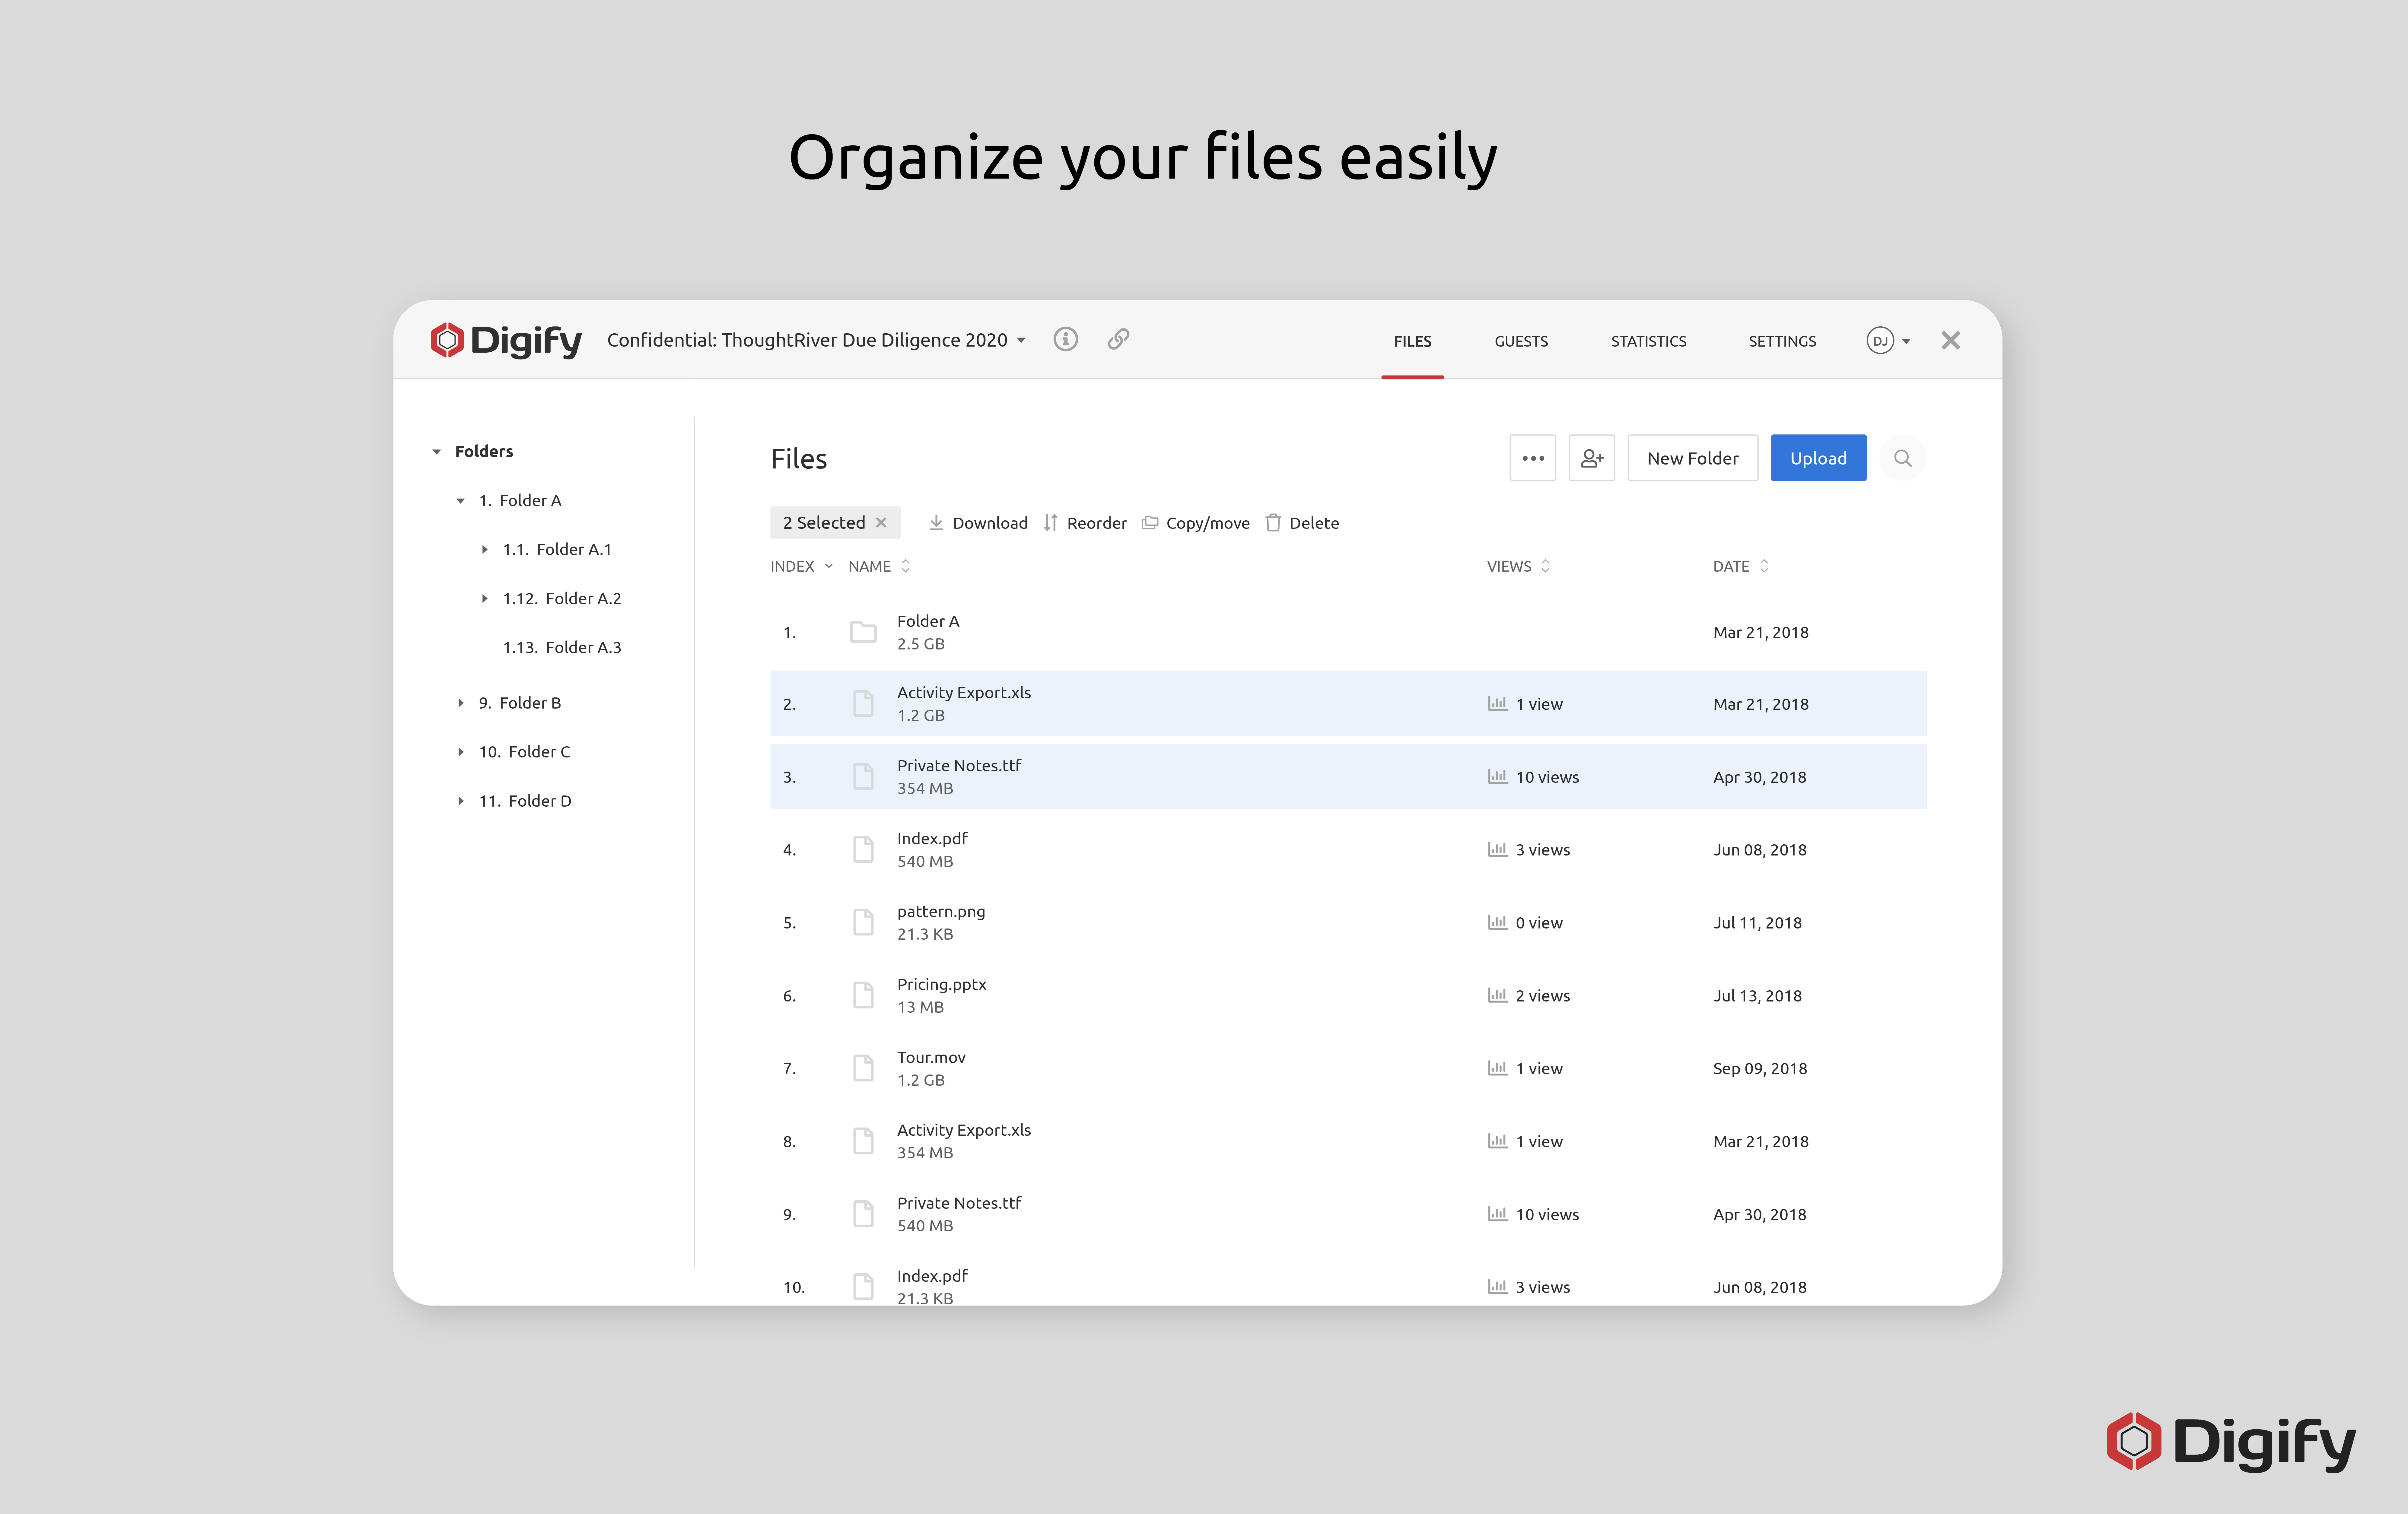Viewport: 2408px width, 1514px height.
Task: Create a New Folder
Action: click(1692, 458)
